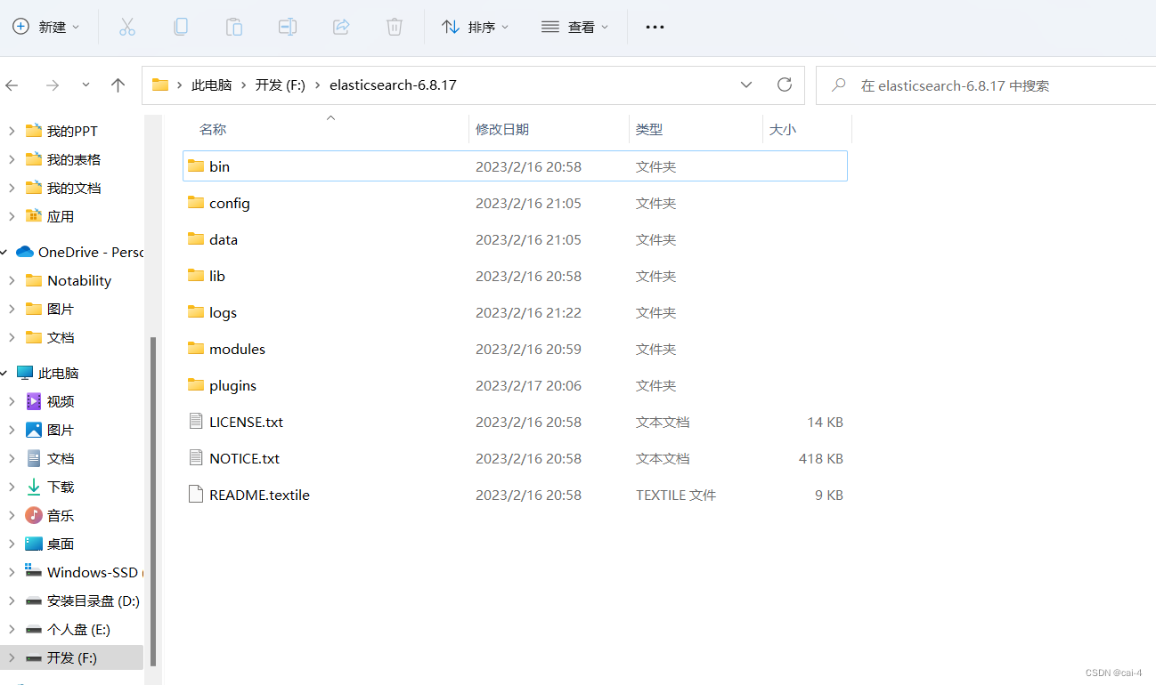Click modules date 2023/2/16 20:59

pos(528,349)
